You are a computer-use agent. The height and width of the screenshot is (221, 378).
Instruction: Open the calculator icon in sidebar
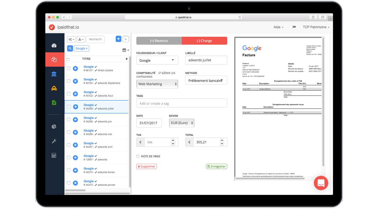54,156
